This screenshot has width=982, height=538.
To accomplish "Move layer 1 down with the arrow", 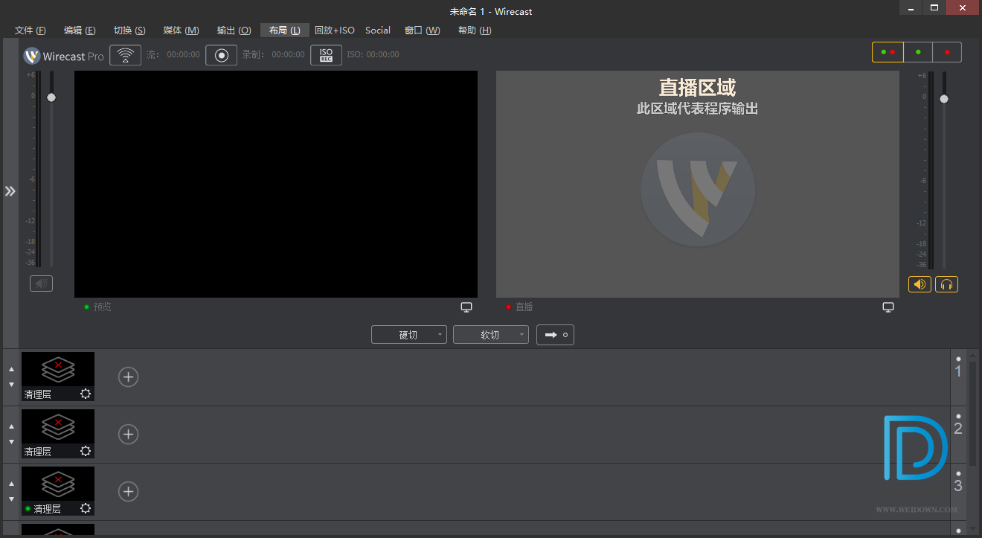I will click(x=11, y=384).
